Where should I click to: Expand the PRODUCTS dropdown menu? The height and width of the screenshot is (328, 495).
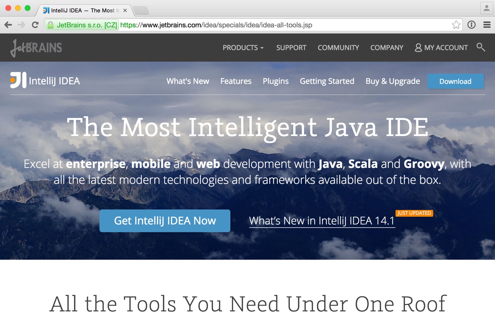coord(243,48)
